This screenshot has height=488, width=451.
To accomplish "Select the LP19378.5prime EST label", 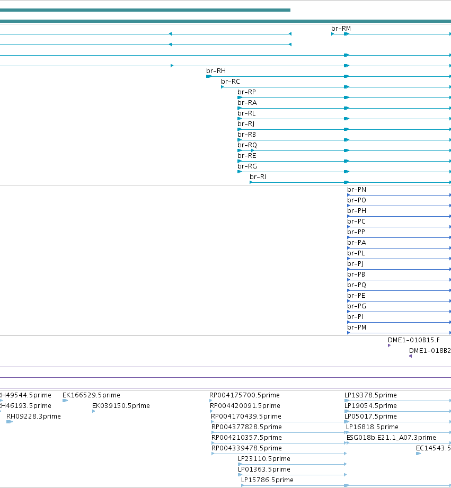I will [x=370, y=395].
